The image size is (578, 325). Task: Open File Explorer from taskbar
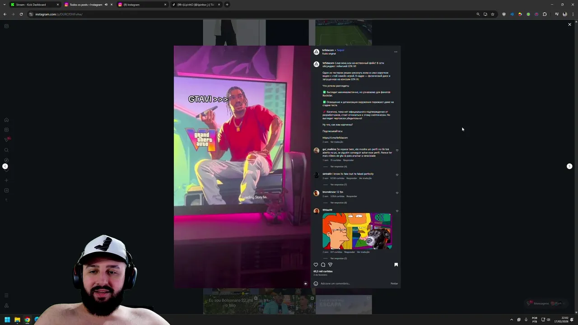point(17,320)
